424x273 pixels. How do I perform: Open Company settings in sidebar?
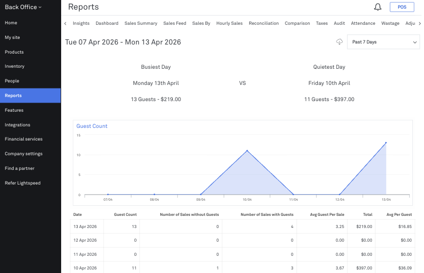[x=30, y=154]
